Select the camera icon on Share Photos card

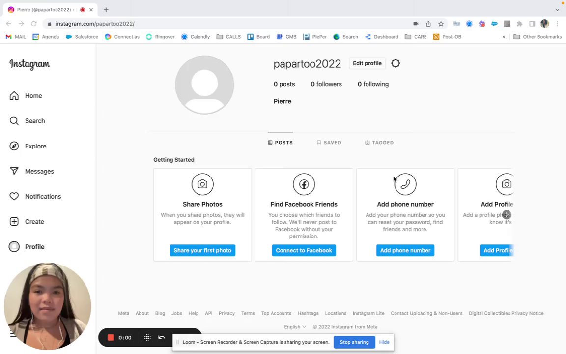click(x=202, y=184)
